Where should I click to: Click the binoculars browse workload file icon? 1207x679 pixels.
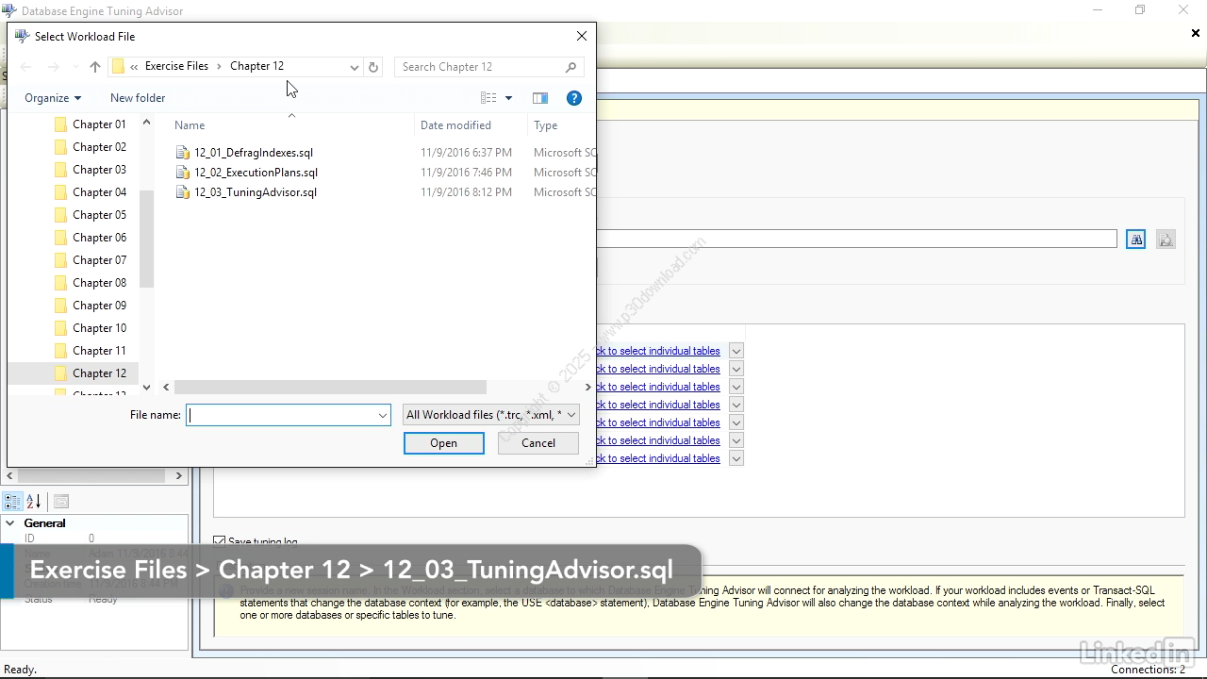(1136, 240)
